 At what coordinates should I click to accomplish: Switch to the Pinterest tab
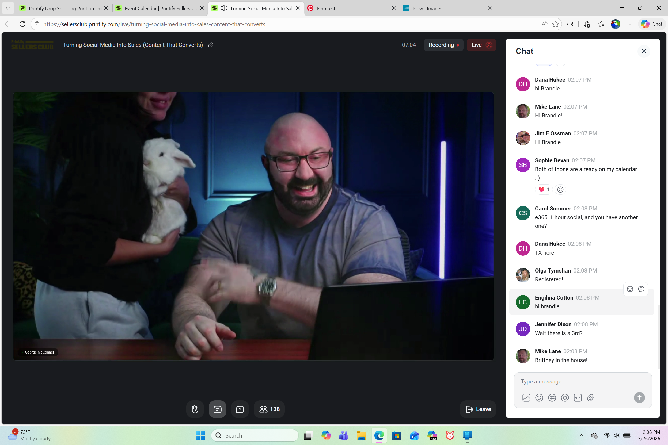coord(352,8)
